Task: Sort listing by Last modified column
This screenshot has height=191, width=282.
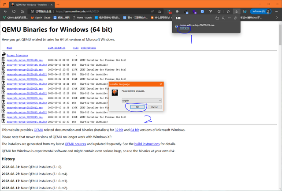Action: coord(56,48)
